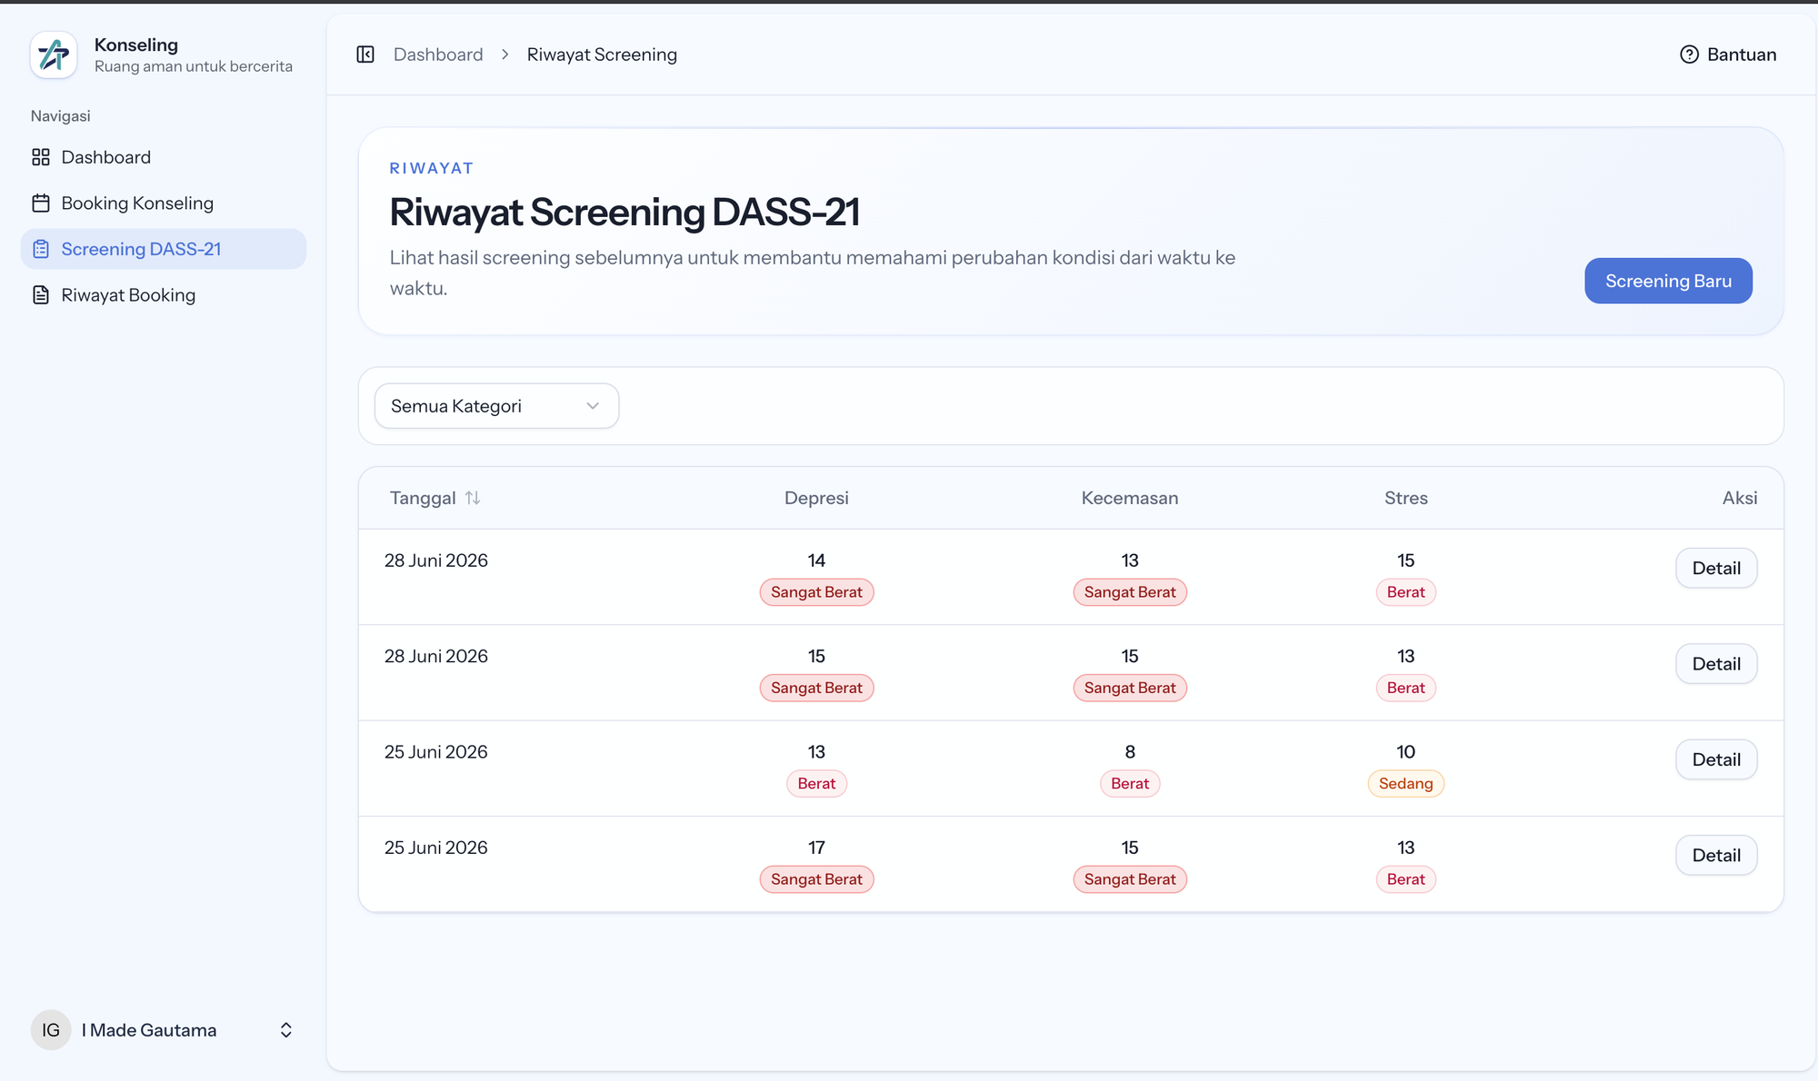Click the Depresi column header
The image size is (1818, 1081).
[816, 498]
